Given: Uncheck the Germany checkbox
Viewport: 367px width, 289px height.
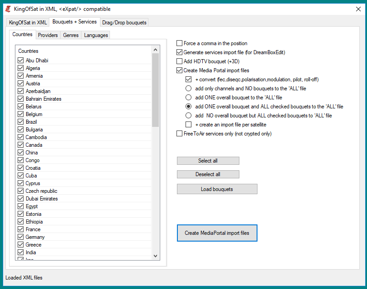Looking at the screenshot, I should (x=21, y=237).
